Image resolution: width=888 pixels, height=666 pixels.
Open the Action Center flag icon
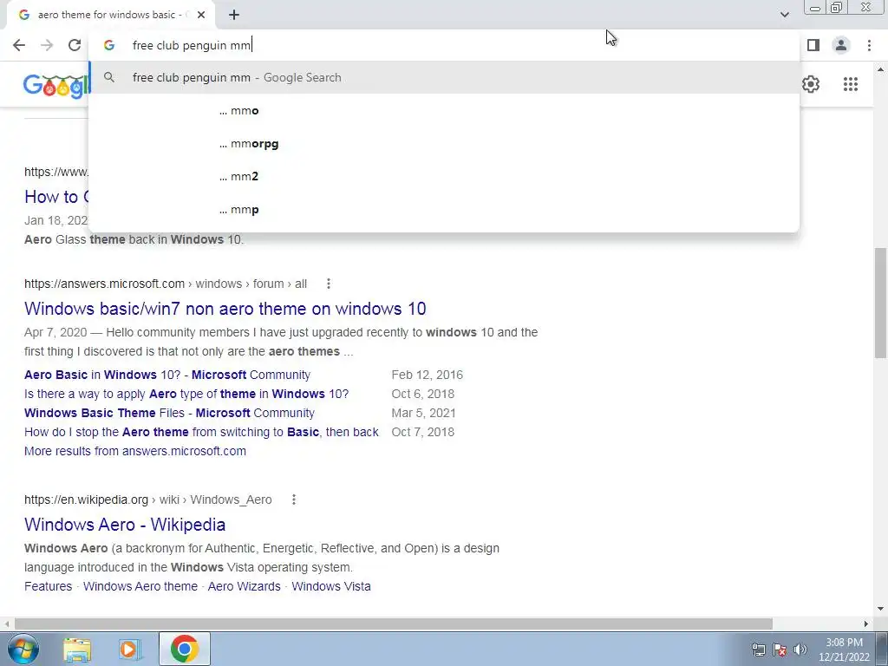coord(780,650)
